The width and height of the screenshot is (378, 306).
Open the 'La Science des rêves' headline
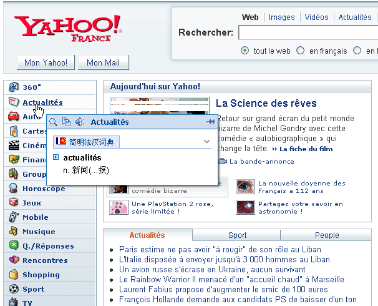coord(266,103)
